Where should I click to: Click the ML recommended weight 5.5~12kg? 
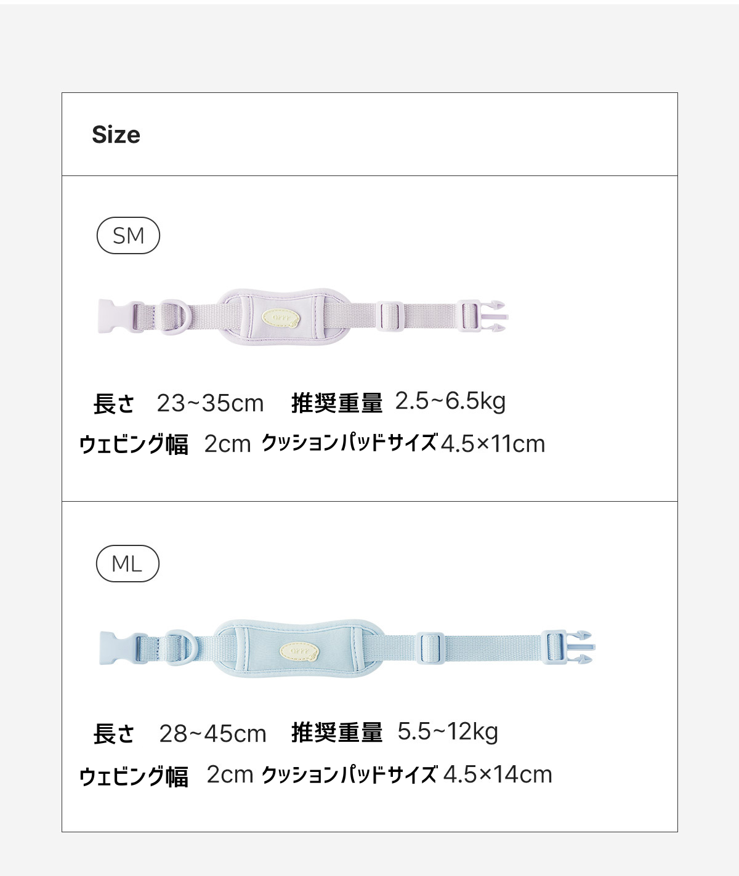pos(448,732)
